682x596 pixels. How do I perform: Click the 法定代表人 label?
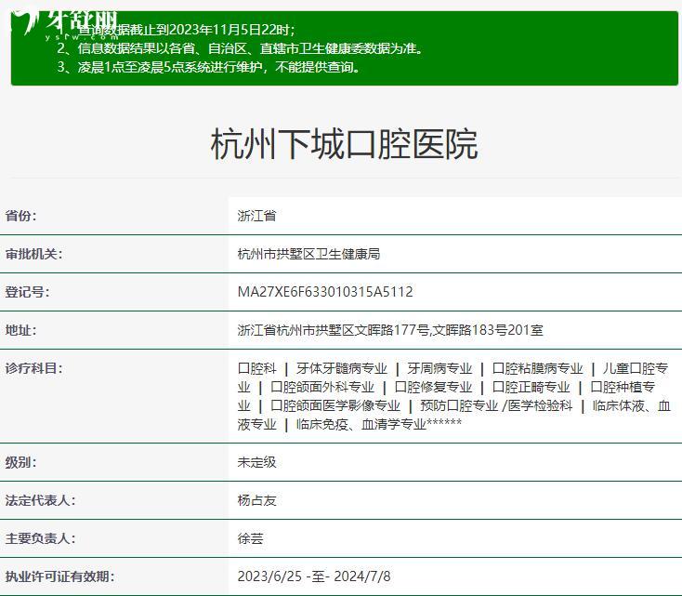pos(41,500)
